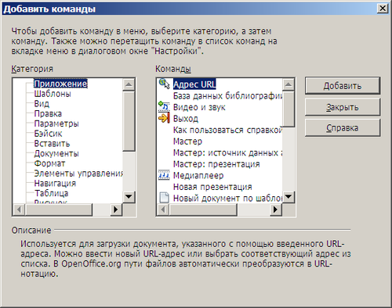Click the Новый документ по шаблону icon
Image resolution: width=392 pixels, height=308 pixels.
click(x=164, y=198)
